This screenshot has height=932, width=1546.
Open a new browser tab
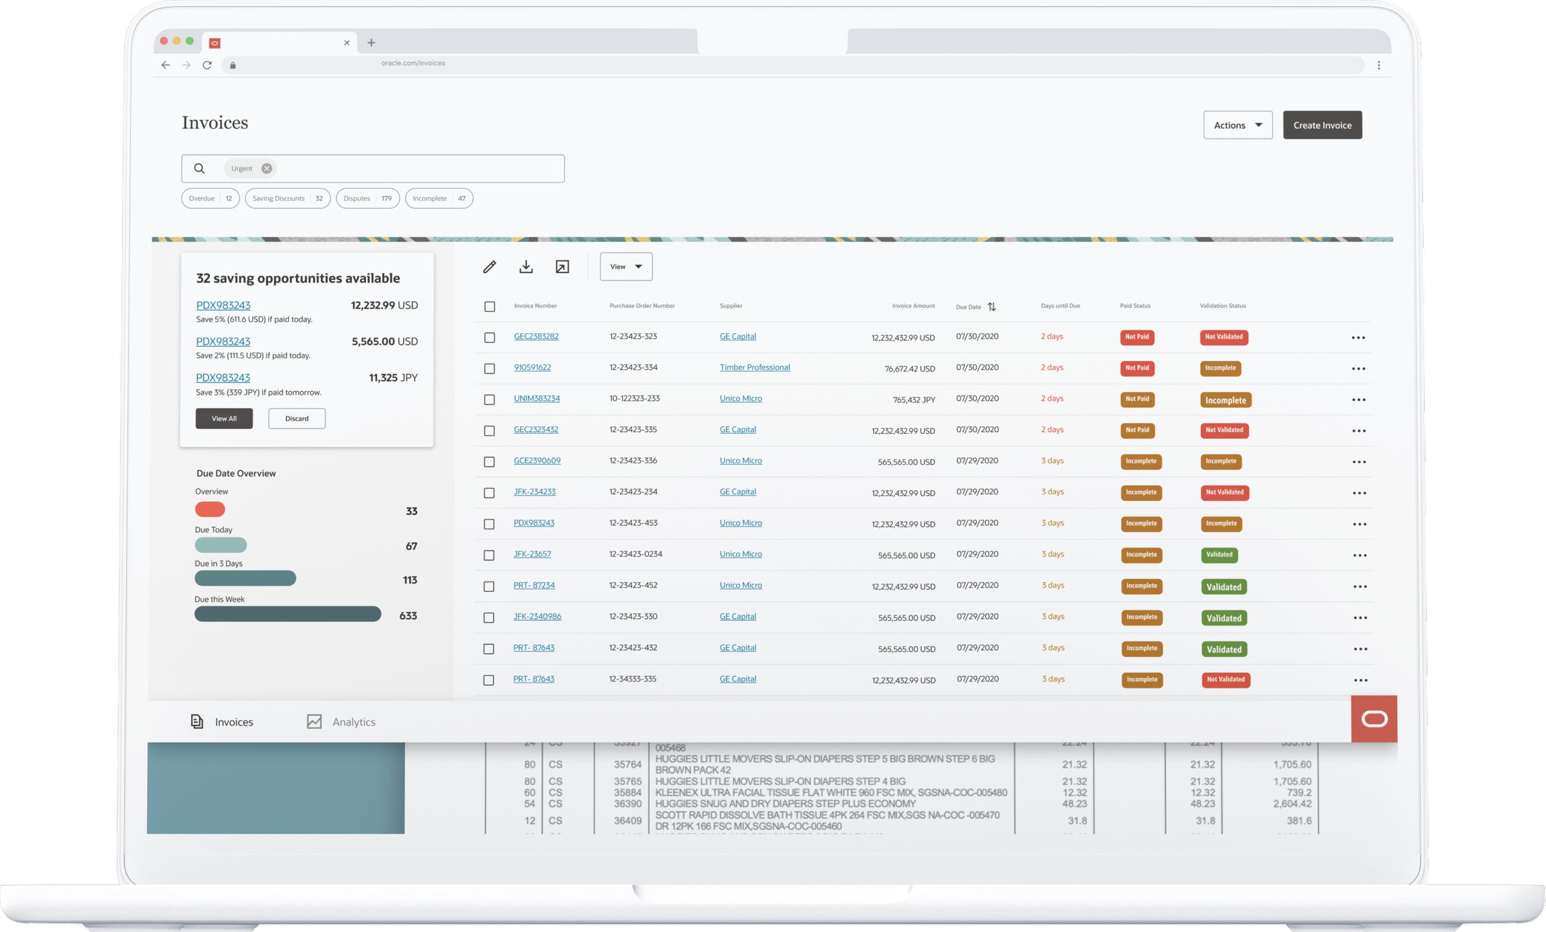[x=372, y=43]
